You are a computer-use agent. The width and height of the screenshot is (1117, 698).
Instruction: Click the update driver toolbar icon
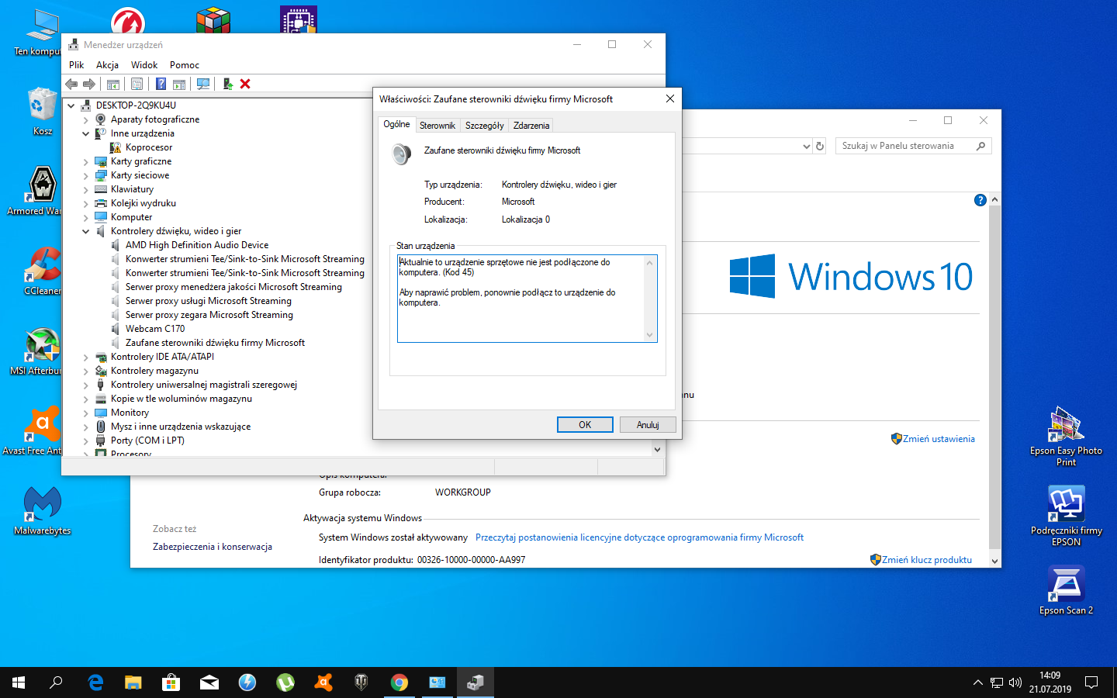coord(227,84)
